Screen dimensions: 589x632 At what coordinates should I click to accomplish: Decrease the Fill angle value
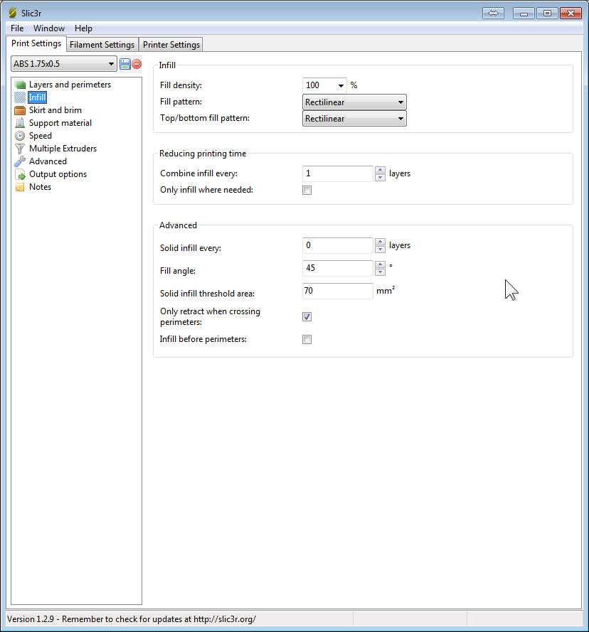(380, 272)
